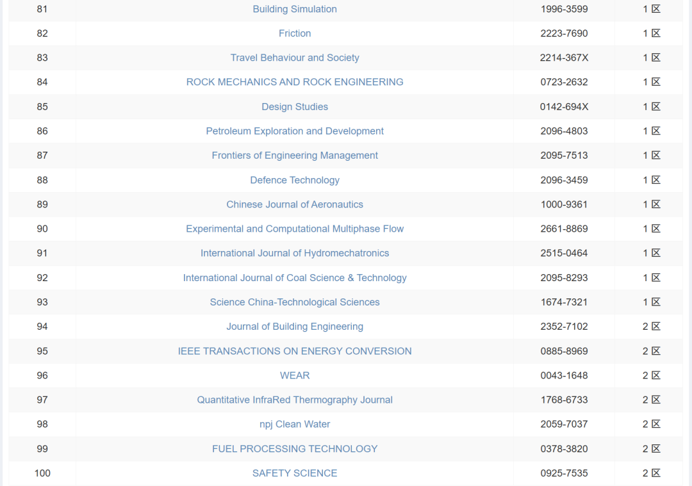Select ISSN 2223-7690 cell
This screenshot has width=692, height=486.
(564, 33)
